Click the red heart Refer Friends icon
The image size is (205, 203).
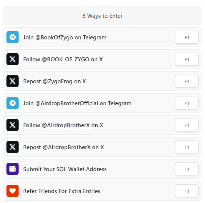coord(13,191)
